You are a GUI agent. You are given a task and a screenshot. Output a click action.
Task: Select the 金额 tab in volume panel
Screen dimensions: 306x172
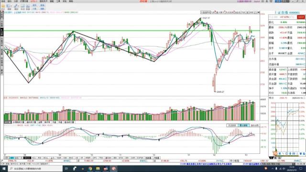pos(40,122)
